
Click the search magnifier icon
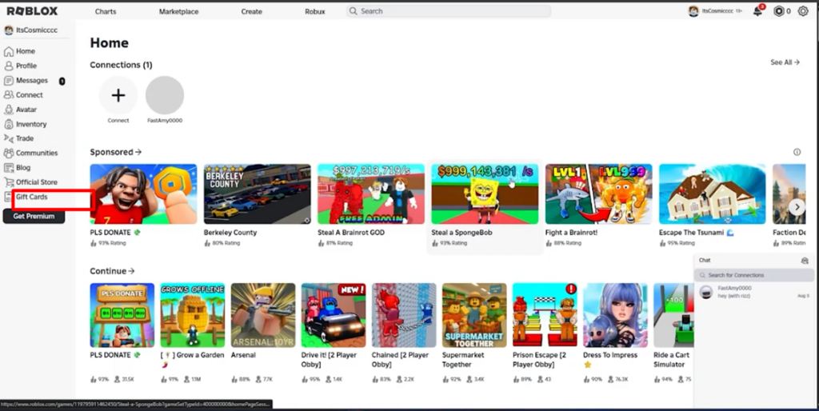tap(354, 11)
